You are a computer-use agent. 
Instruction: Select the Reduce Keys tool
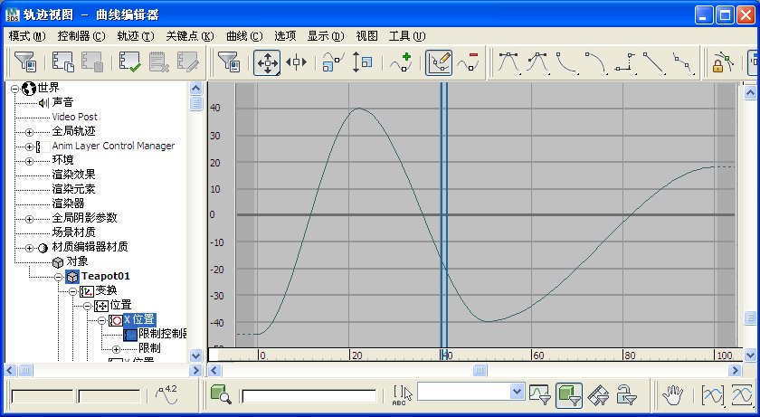tap(469, 62)
